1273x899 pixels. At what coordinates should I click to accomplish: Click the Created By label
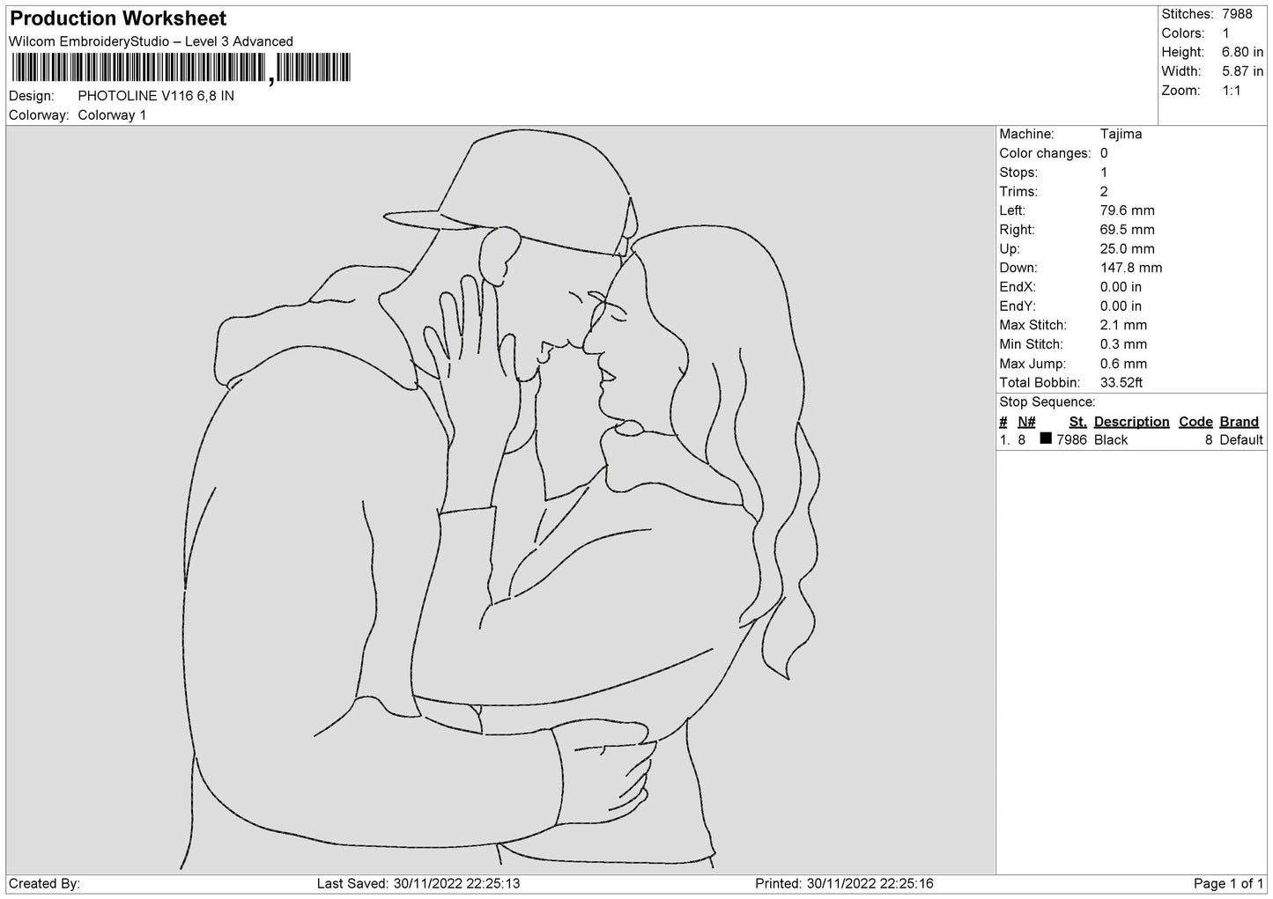point(44,884)
